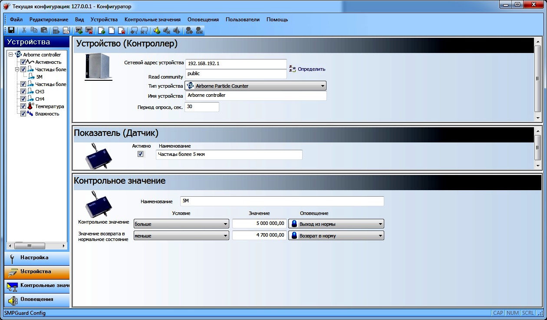Click the blank new page toolbar icon
Image resolution: width=547 pixels, height=320 pixels.
point(112,30)
